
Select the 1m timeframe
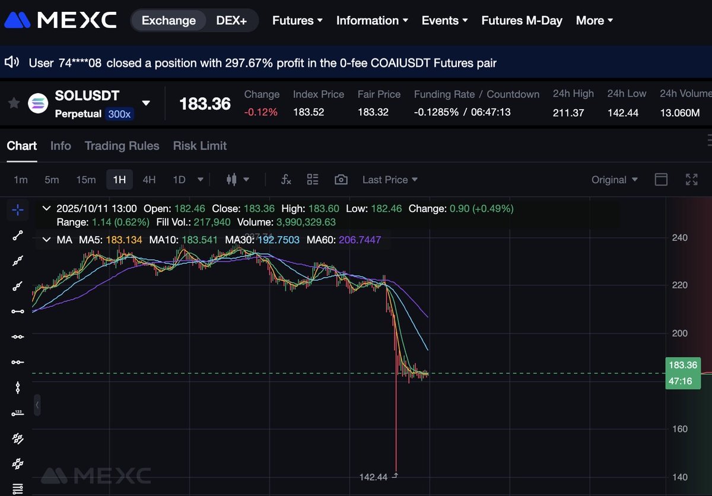21,179
